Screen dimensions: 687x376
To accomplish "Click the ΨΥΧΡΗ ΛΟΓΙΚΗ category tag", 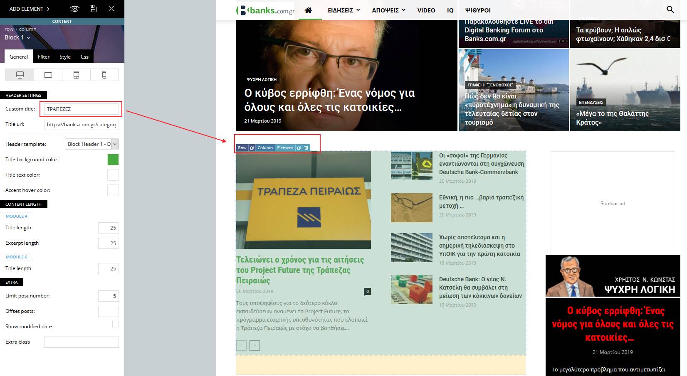I will (x=262, y=79).
